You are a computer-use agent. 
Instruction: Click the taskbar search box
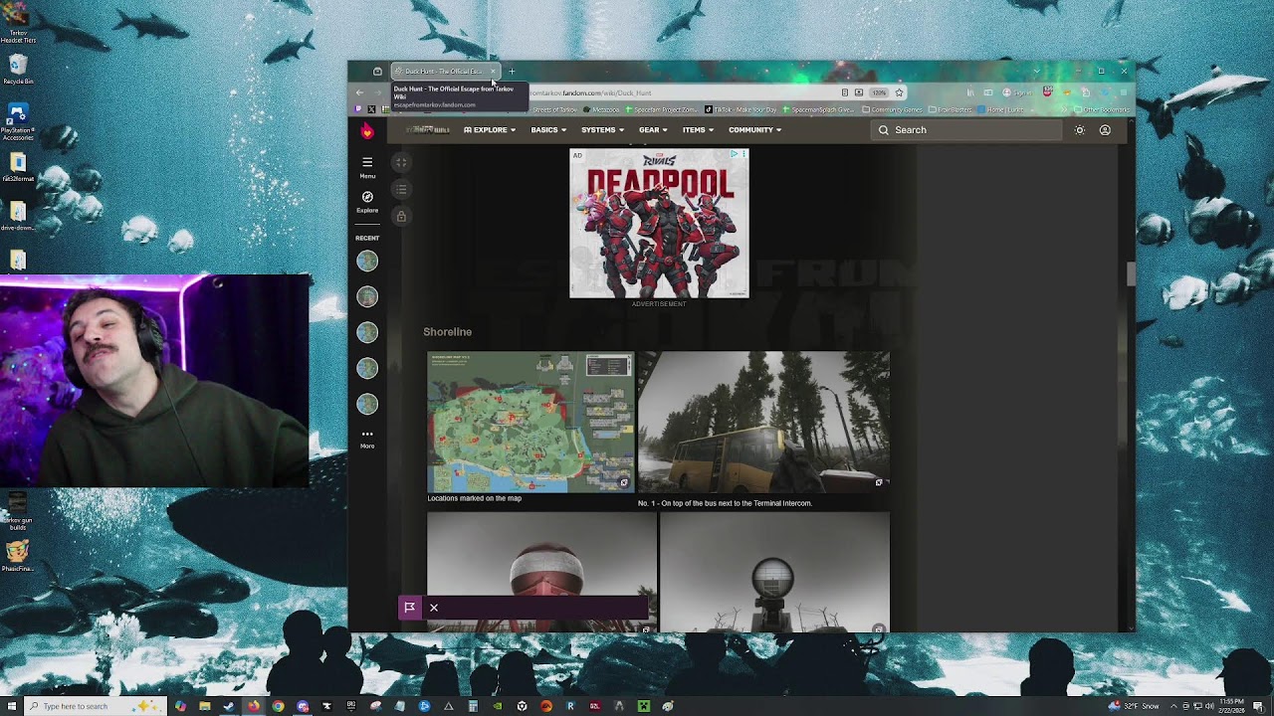[x=94, y=706]
